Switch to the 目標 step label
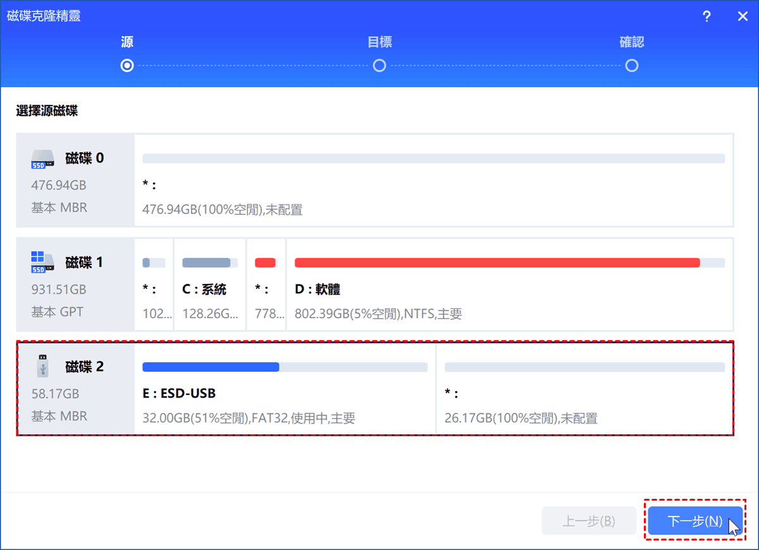 coord(379,42)
